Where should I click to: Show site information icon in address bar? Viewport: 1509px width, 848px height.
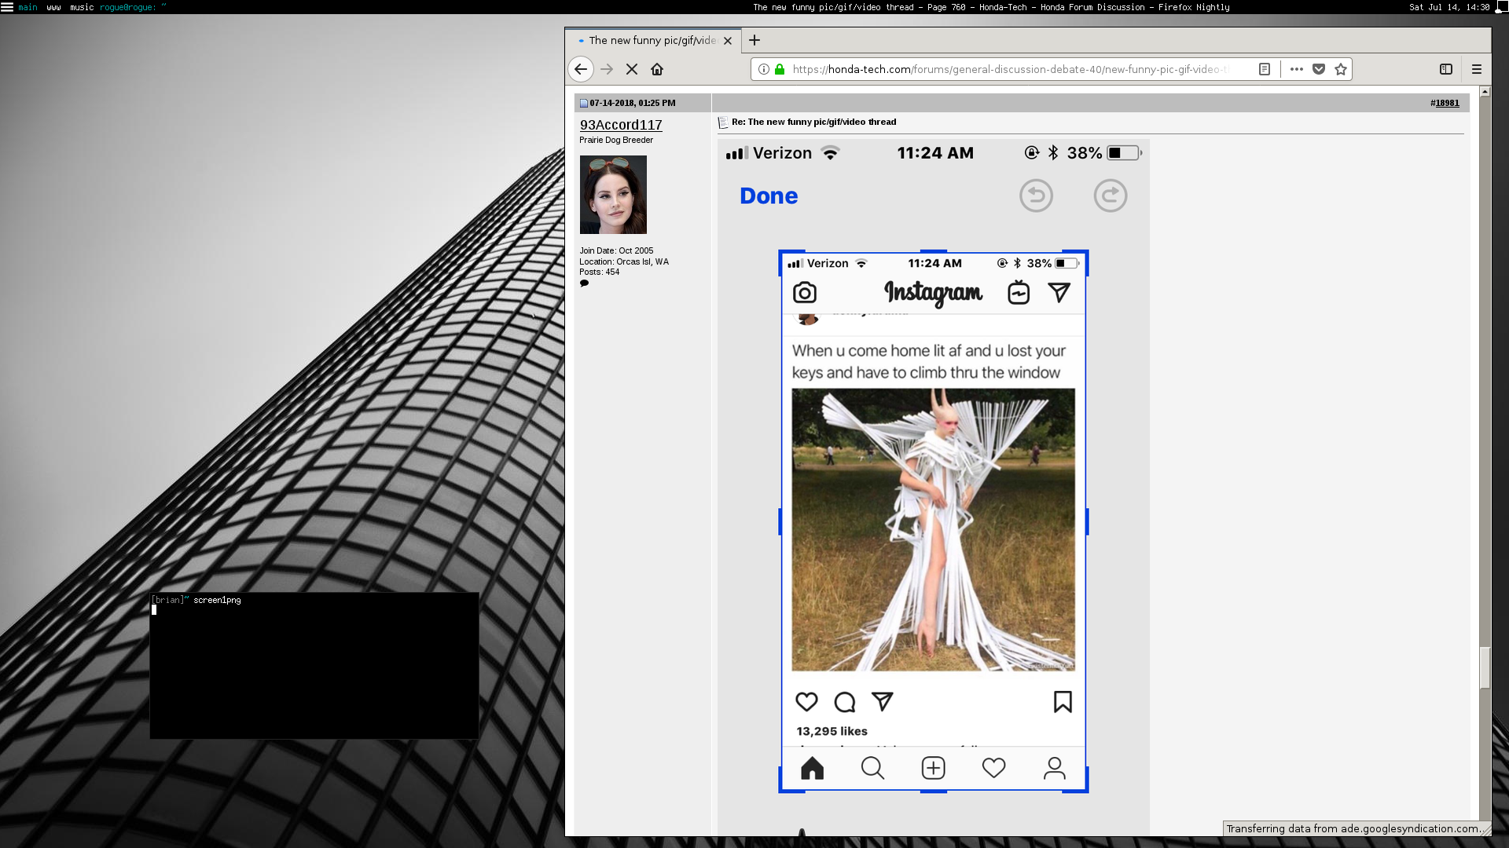(763, 69)
